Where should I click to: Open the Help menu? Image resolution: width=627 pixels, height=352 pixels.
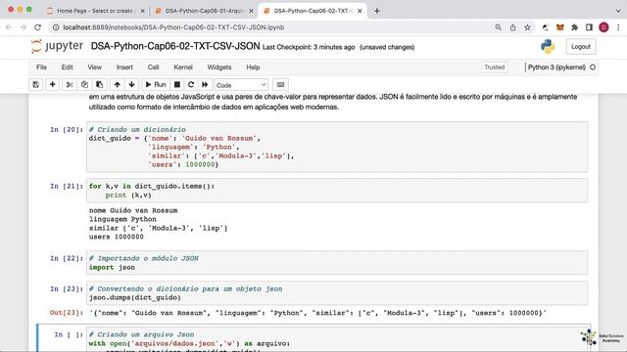253,67
